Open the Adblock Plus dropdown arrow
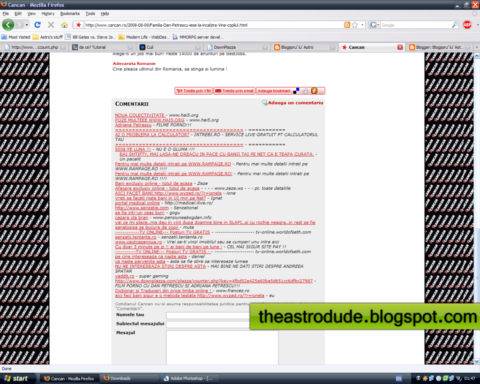The height and width of the screenshot is (384, 480). (477, 25)
